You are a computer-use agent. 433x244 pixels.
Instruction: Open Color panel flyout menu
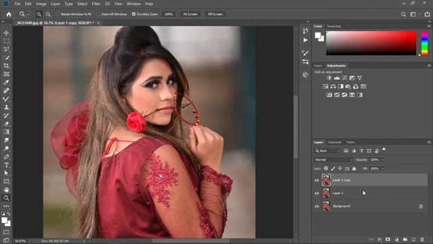429,26
